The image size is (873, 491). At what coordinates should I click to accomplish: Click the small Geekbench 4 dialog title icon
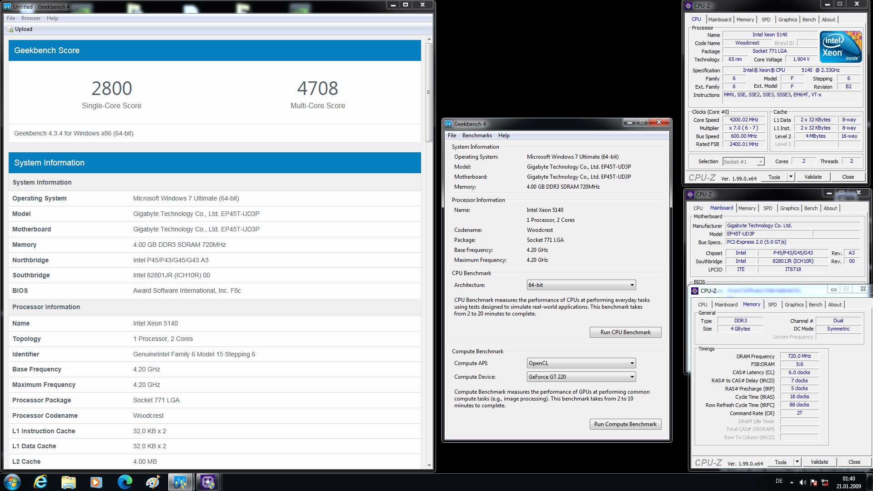coord(448,124)
